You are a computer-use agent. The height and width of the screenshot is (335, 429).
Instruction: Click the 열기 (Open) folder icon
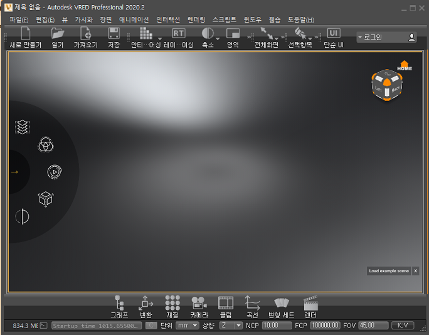[58, 34]
